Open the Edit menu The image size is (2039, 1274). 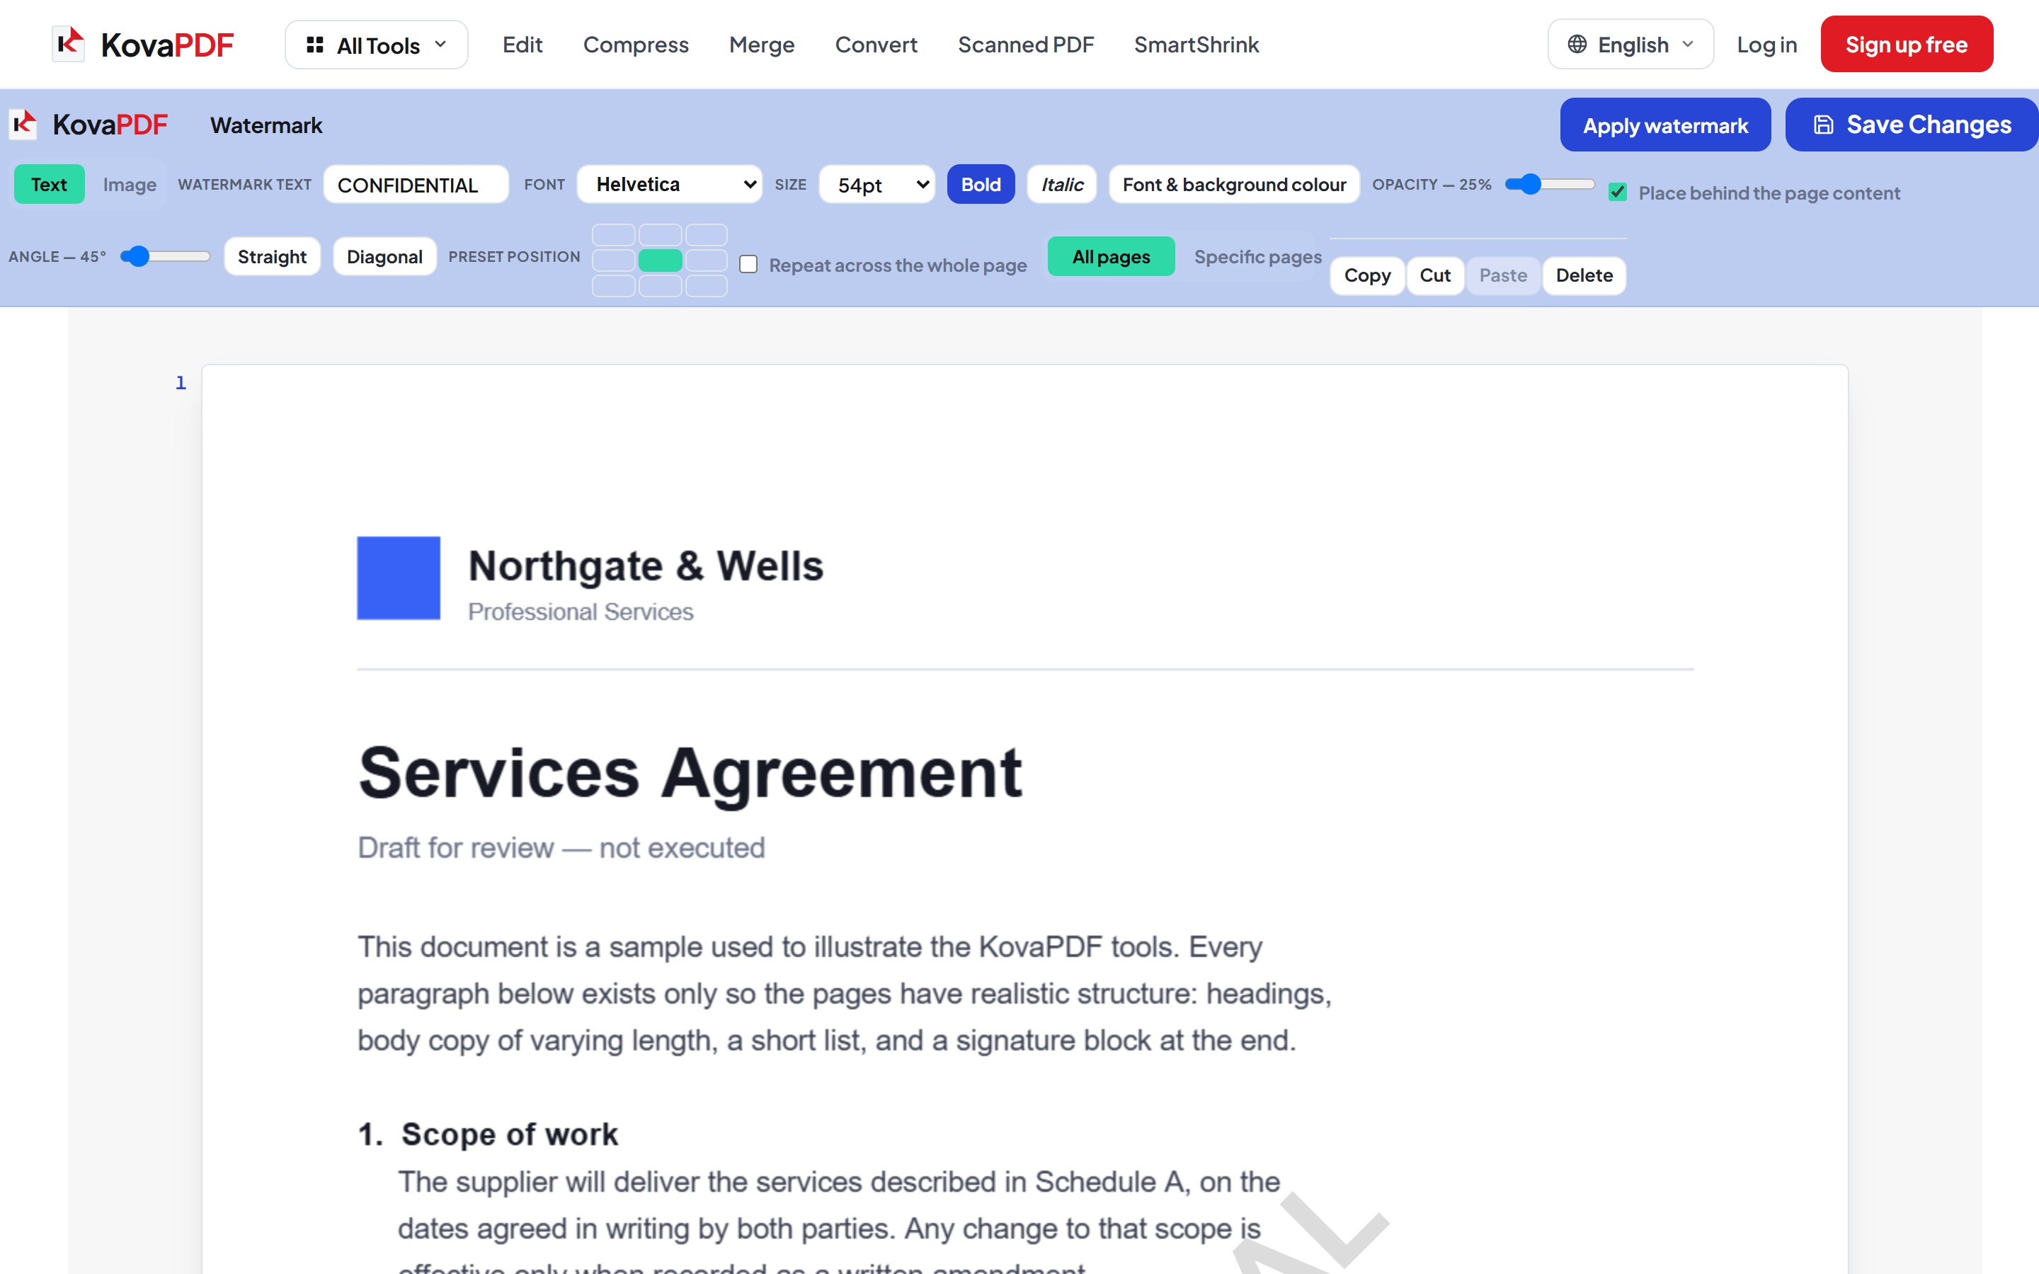pyautogui.click(x=522, y=45)
